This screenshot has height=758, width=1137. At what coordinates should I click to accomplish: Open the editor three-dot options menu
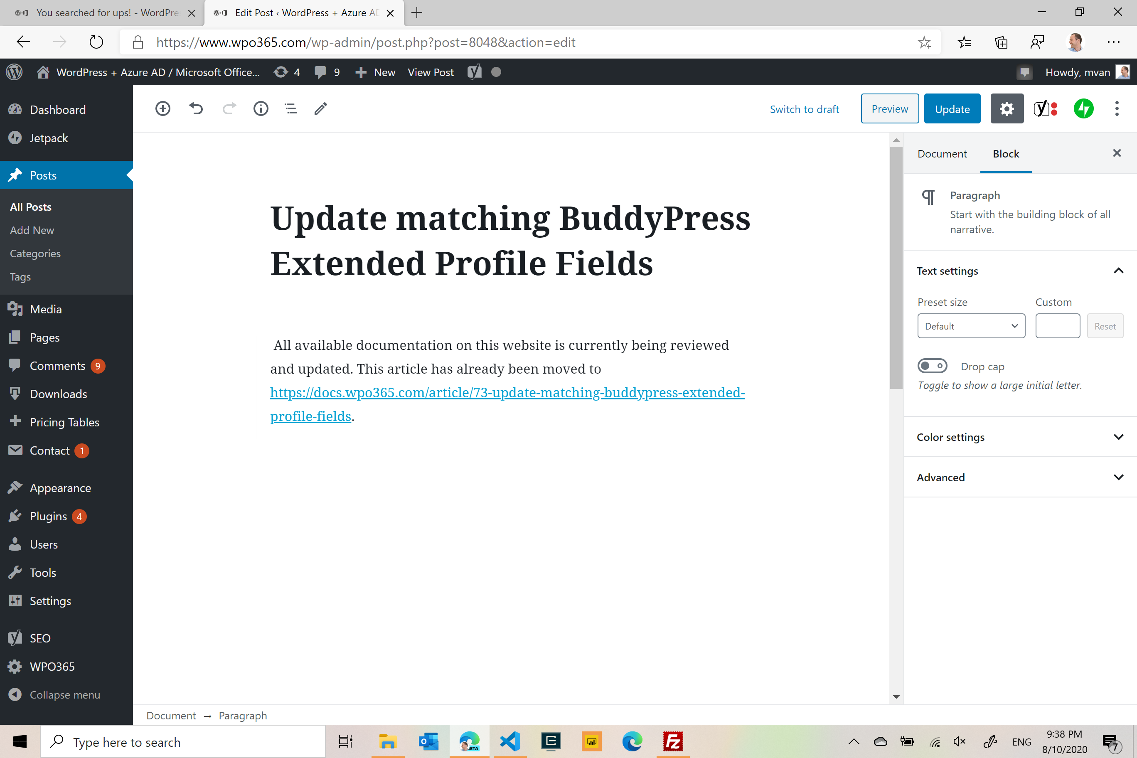[1117, 109]
